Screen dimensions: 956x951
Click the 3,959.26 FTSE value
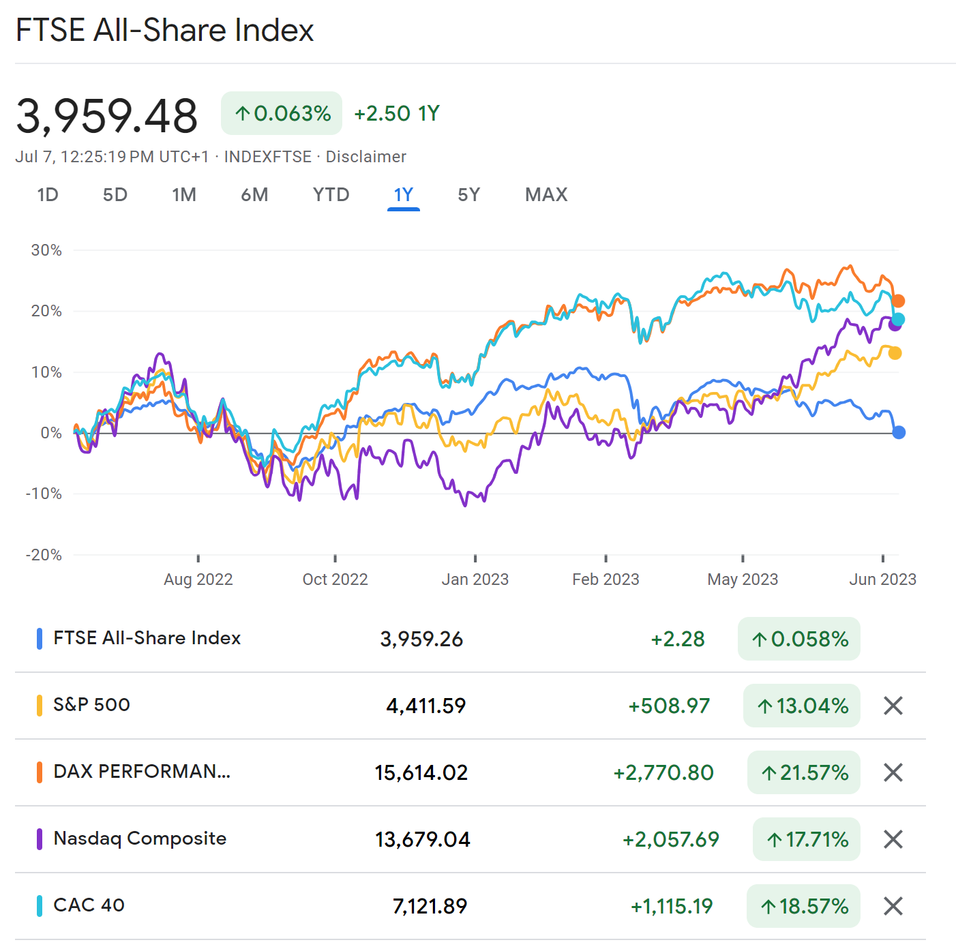(421, 639)
